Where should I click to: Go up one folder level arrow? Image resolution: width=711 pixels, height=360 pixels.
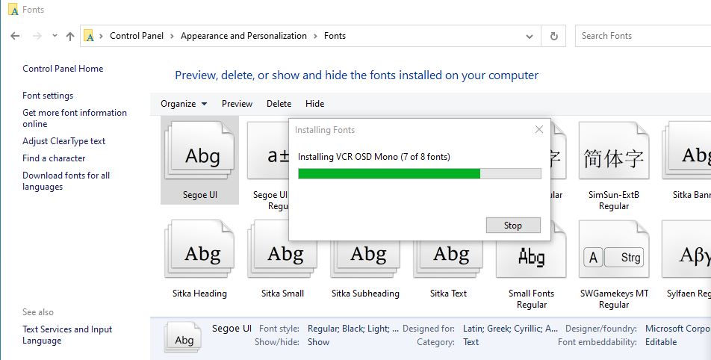coord(70,37)
